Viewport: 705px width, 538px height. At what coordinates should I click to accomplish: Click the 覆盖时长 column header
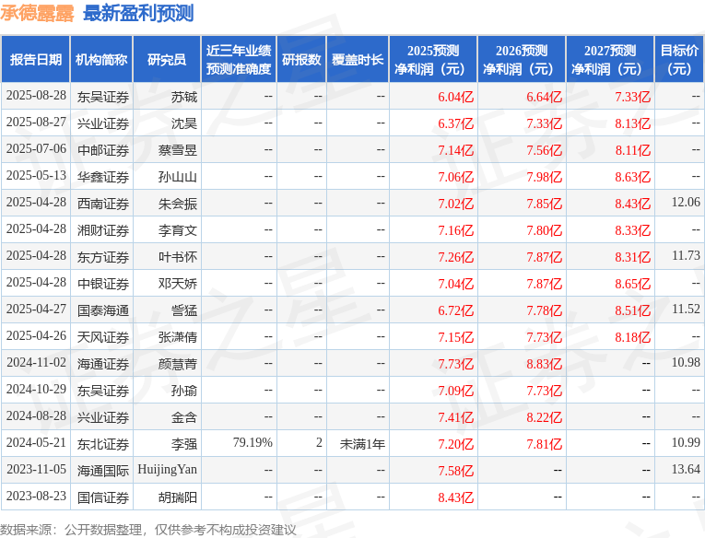pos(358,59)
